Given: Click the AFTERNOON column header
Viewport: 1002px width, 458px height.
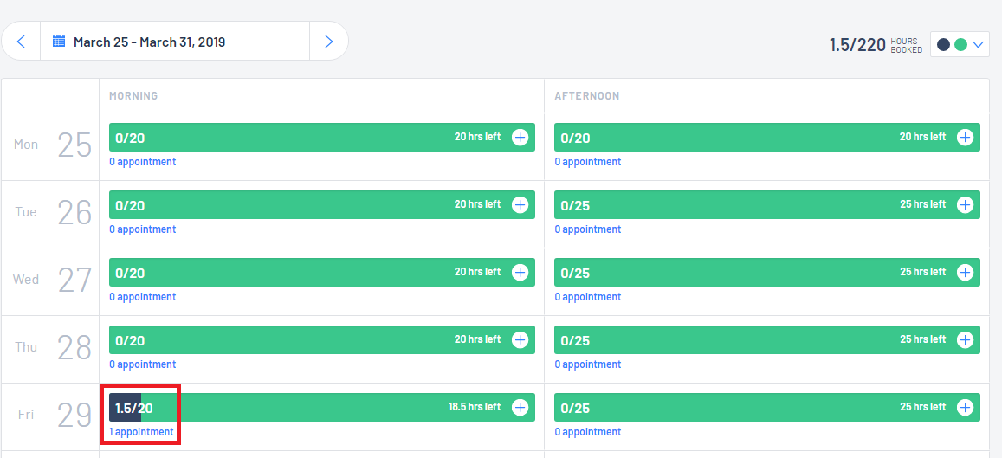Looking at the screenshot, I should [x=586, y=96].
